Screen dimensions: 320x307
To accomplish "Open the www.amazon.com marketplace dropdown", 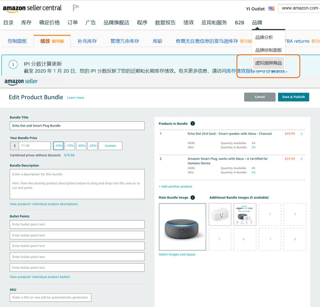I will tap(299, 8).
